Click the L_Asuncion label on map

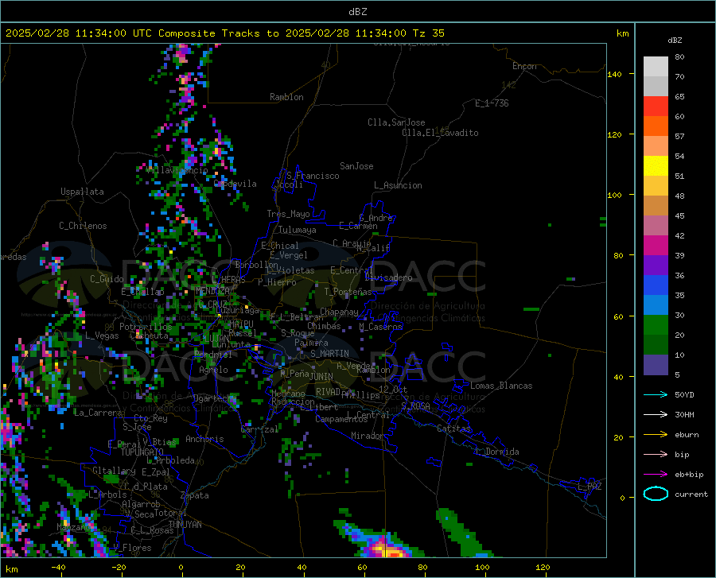point(398,185)
